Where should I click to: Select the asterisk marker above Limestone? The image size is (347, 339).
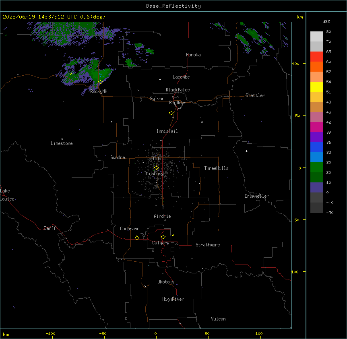tap(62, 139)
